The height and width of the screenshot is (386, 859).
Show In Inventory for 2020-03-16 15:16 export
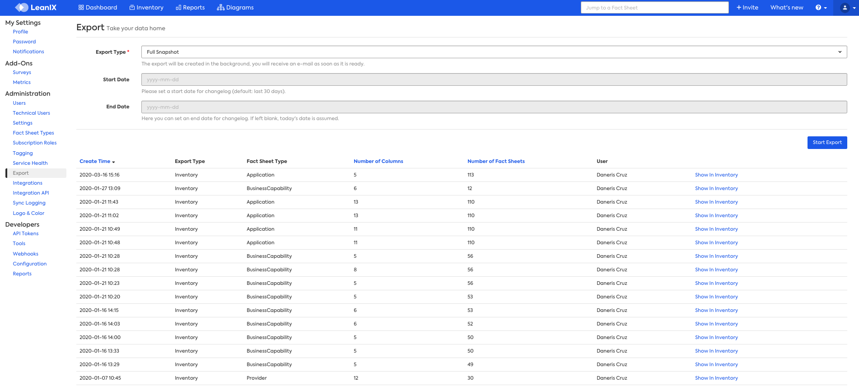pyautogui.click(x=716, y=175)
